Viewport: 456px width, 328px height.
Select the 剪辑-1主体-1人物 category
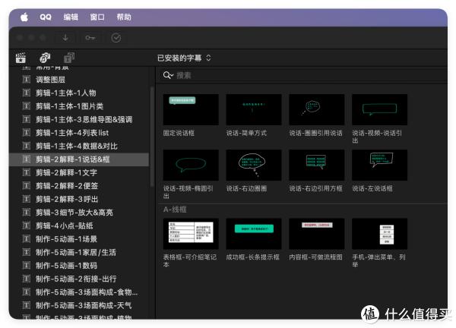(x=79, y=93)
